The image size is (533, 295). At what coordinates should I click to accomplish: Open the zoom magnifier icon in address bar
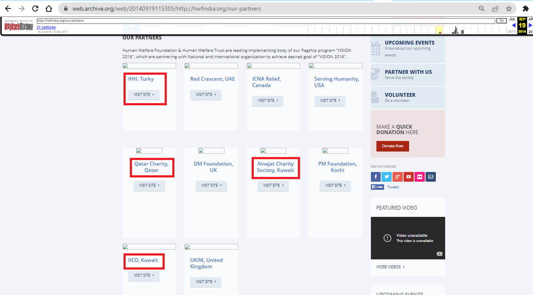481,8
